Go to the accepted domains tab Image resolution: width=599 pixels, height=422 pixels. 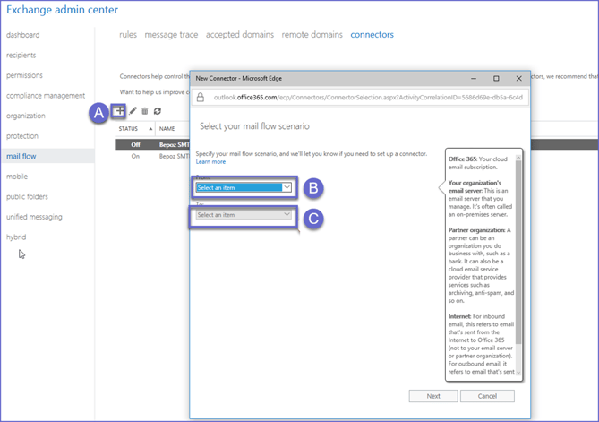point(240,35)
